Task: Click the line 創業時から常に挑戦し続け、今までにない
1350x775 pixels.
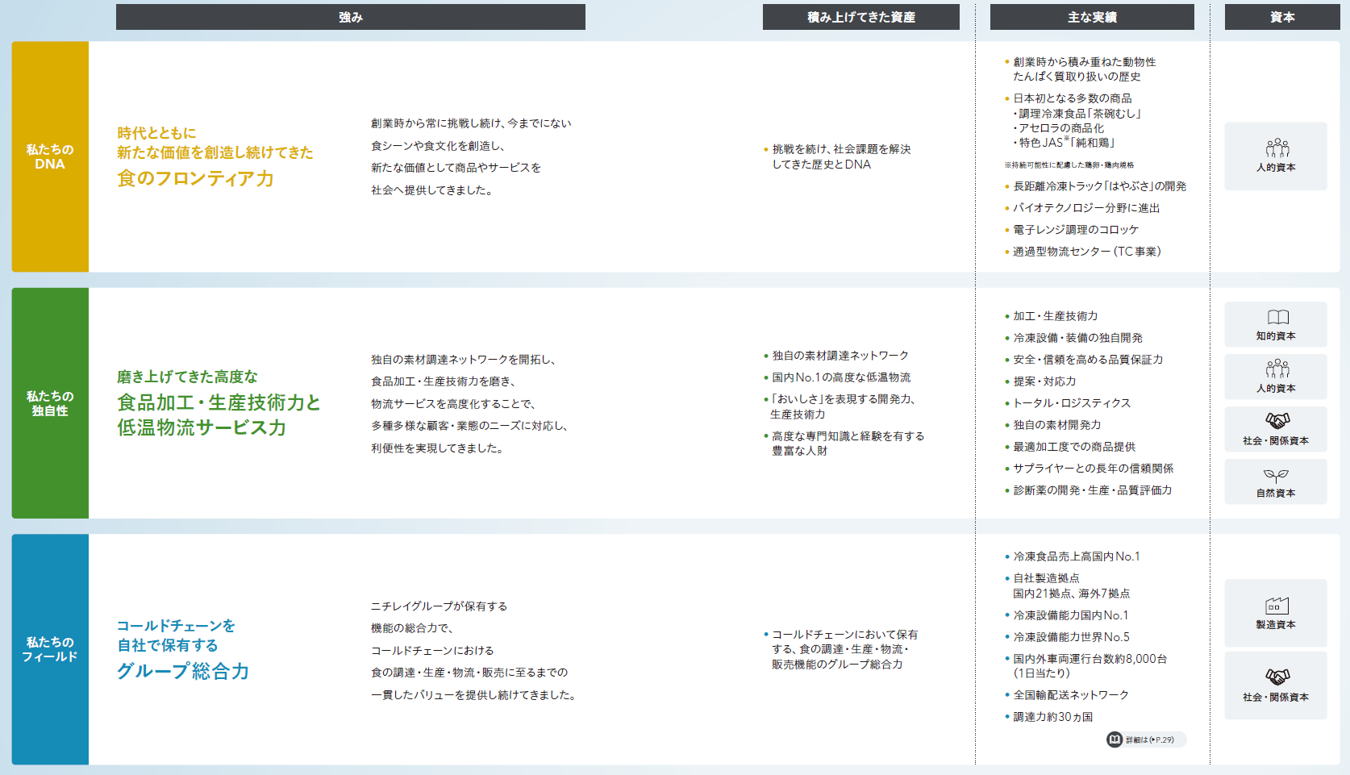Action: 471,123
